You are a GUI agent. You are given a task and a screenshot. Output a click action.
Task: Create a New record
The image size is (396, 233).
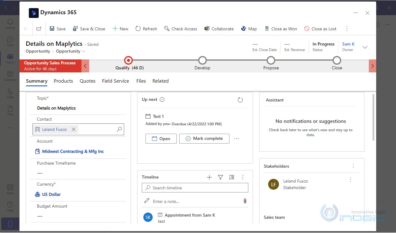point(120,29)
